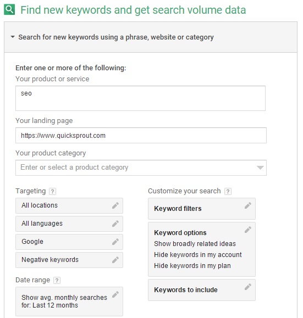
Task: Edit All languages with pencil icon
Action: click(115, 224)
